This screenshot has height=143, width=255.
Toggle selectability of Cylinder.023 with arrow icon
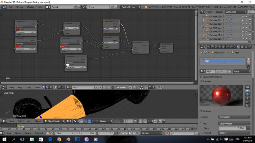pyautogui.click(x=246, y=28)
